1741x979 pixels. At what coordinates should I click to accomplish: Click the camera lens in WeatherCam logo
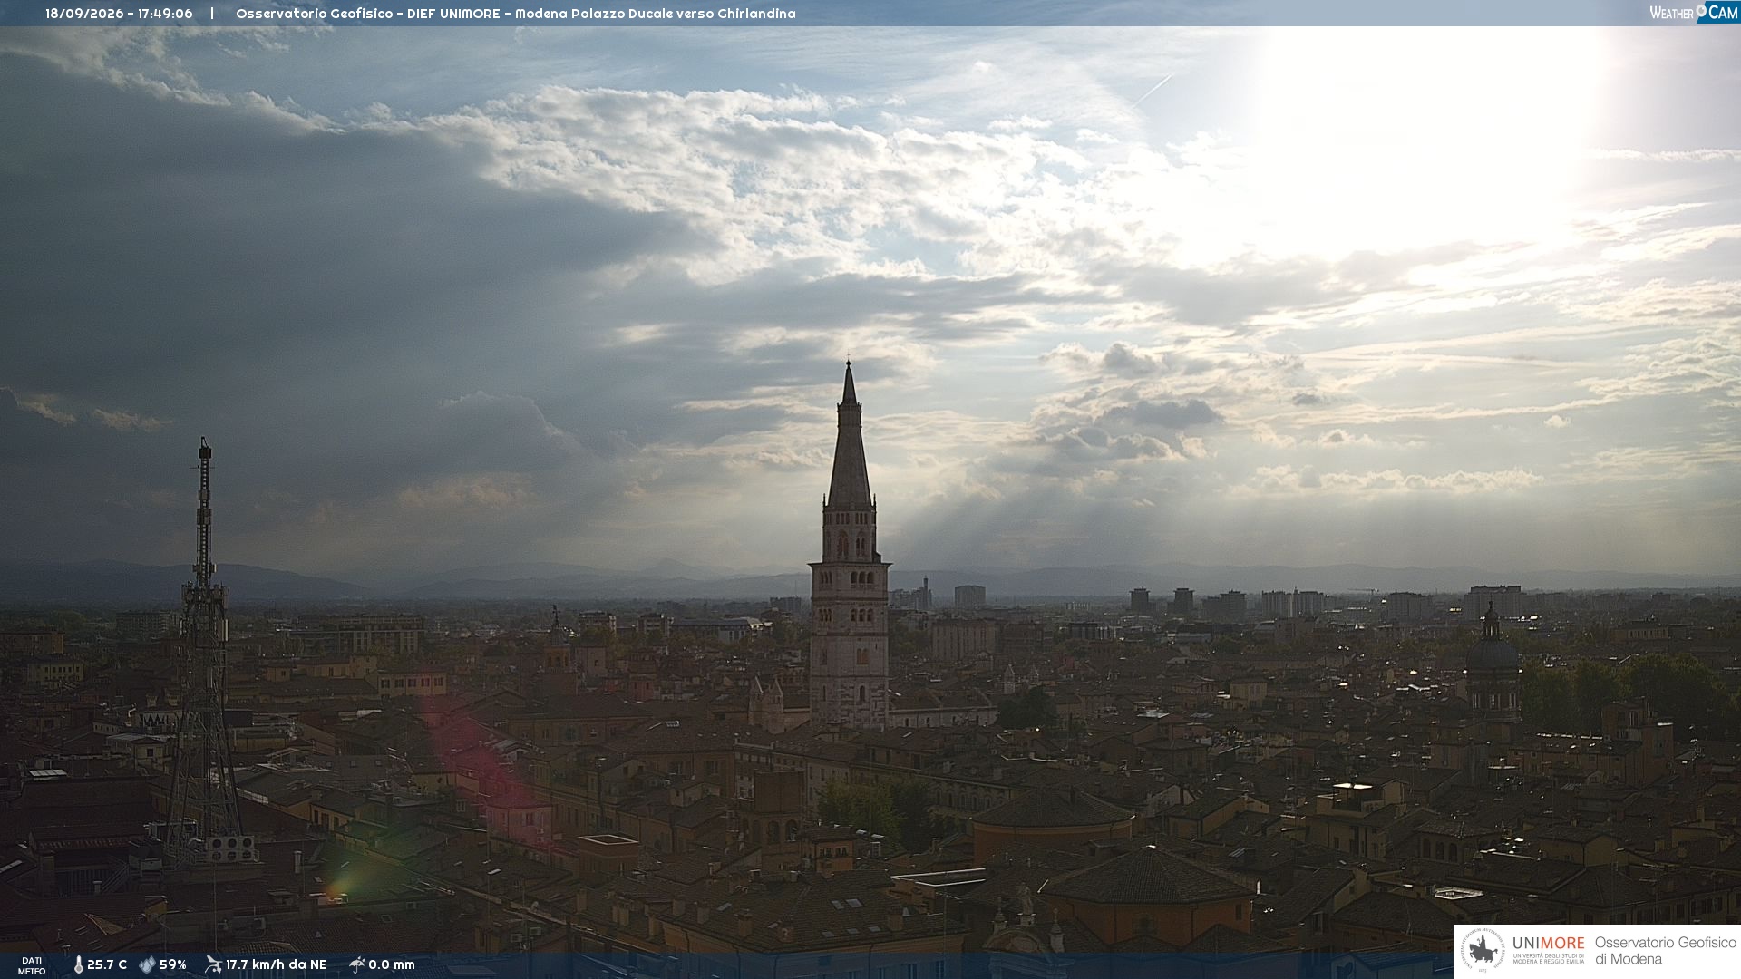[1701, 11]
